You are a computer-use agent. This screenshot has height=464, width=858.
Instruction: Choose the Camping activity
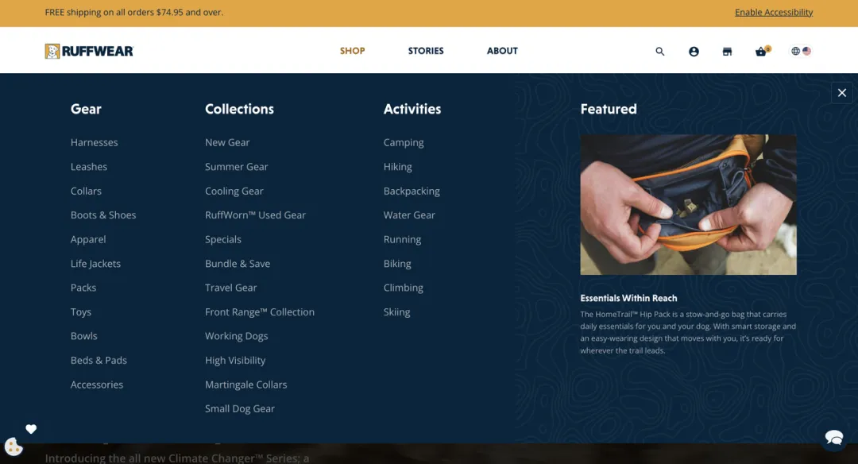coord(404,142)
